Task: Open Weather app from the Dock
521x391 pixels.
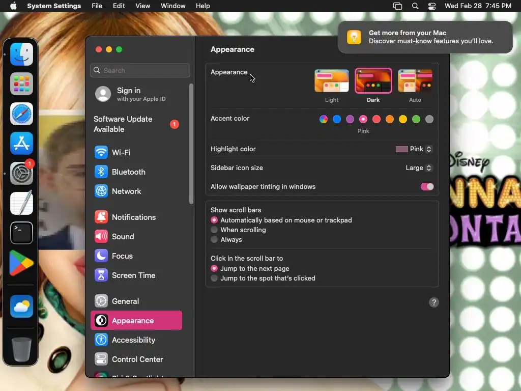Action: coord(21,306)
